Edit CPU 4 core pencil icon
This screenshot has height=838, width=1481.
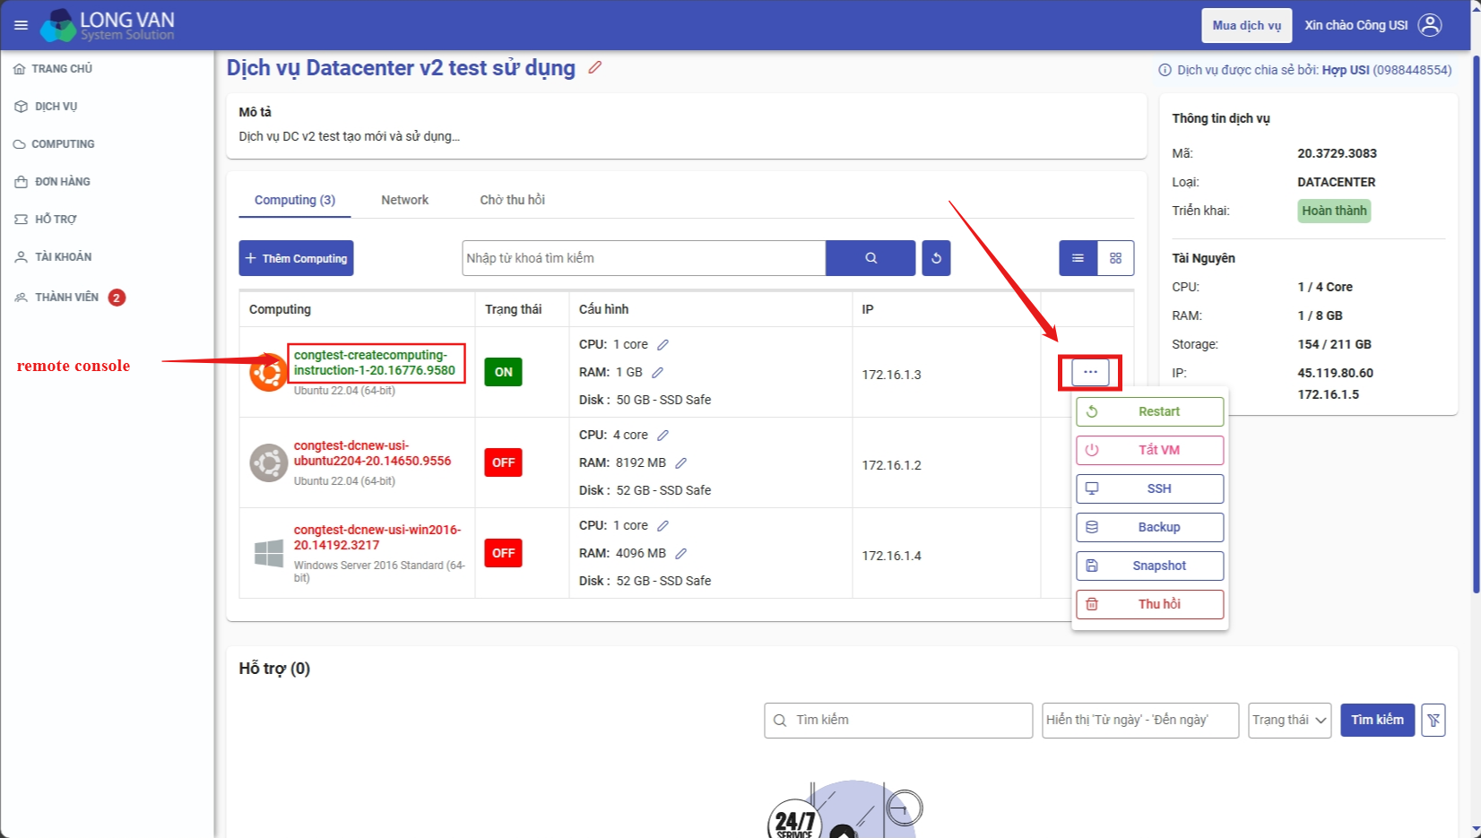tap(663, 436)
